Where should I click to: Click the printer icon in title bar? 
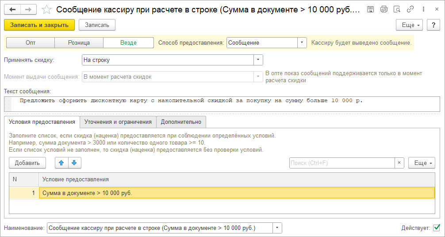(x=384, y=9)
